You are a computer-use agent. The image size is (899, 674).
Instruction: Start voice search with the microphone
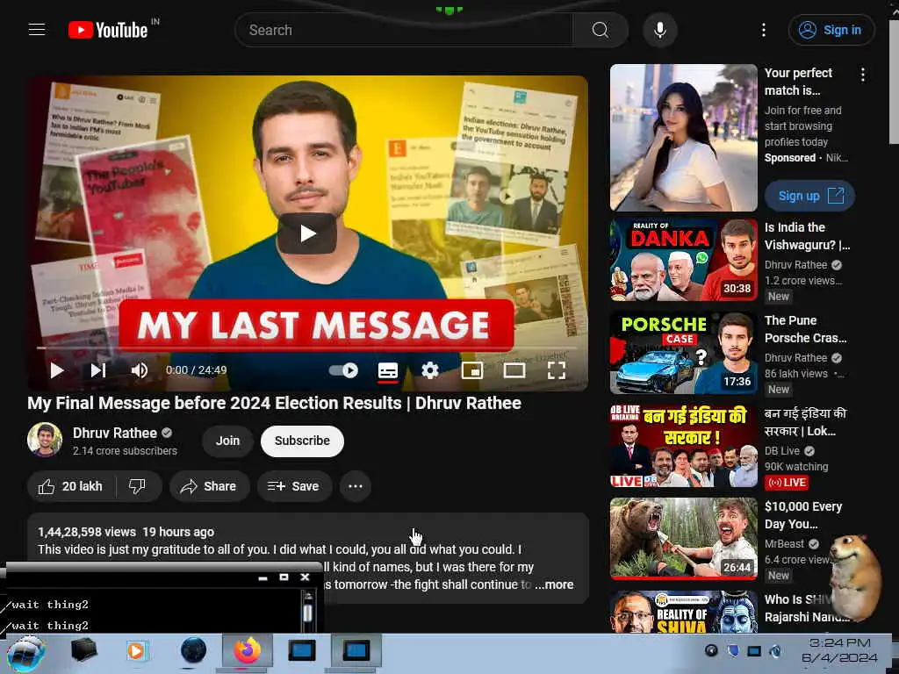tap(660, 30)
